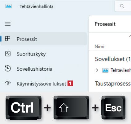Click the Prosessit grid icon in sidebar
The image size is (131, 124).
click(x=7, y=39)
